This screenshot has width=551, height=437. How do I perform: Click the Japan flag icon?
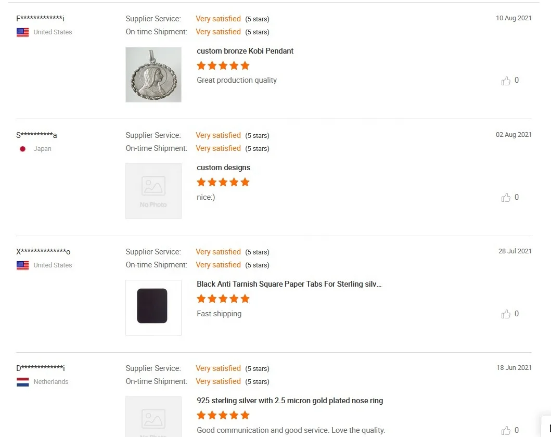tap(23, 149)
